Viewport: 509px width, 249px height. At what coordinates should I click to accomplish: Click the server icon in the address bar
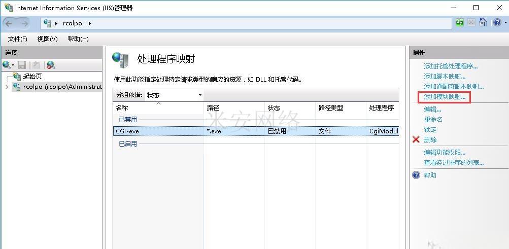coord(47,23)
